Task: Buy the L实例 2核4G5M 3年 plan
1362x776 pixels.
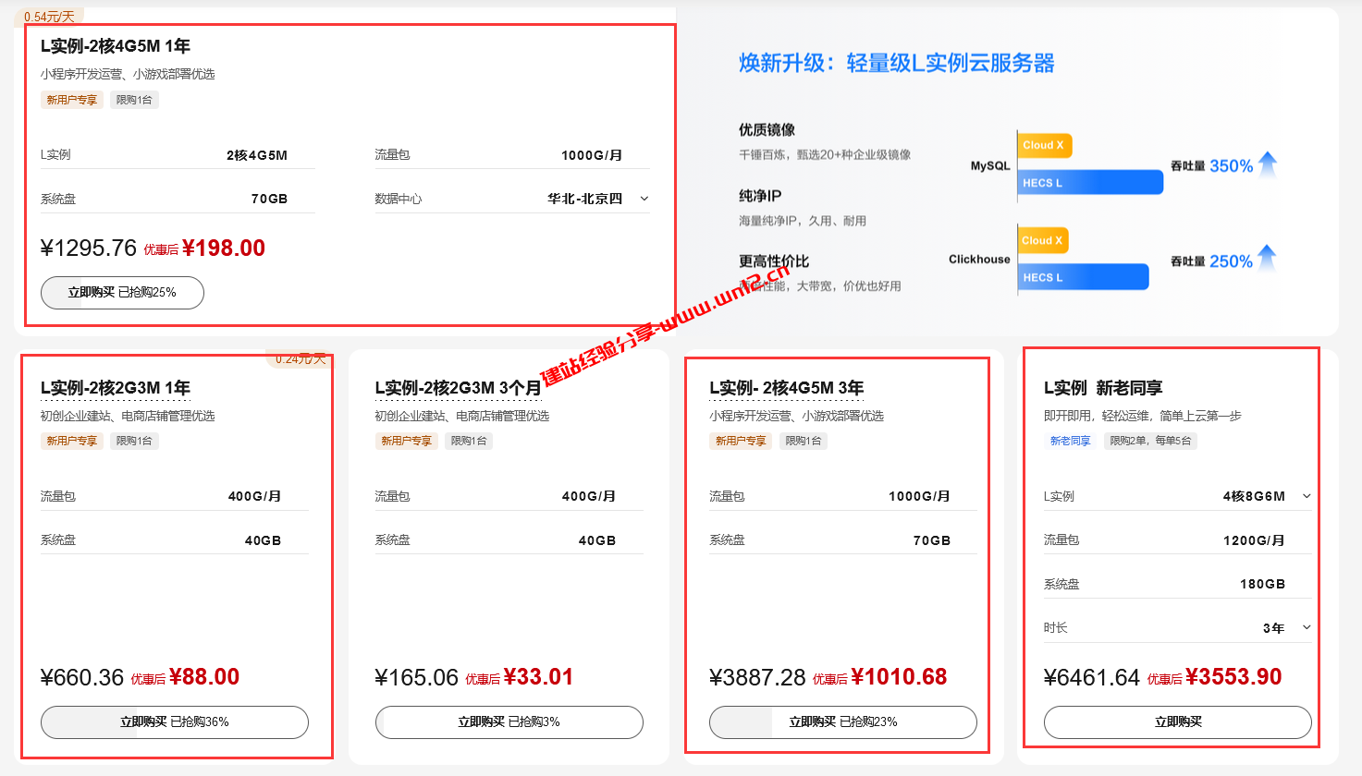Action: click(842, 722)
